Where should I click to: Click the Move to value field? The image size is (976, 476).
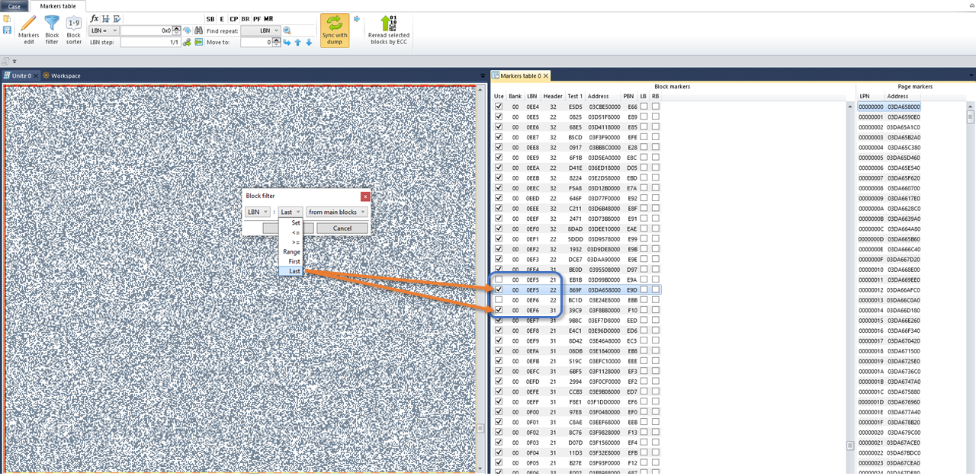pos(257,42)
